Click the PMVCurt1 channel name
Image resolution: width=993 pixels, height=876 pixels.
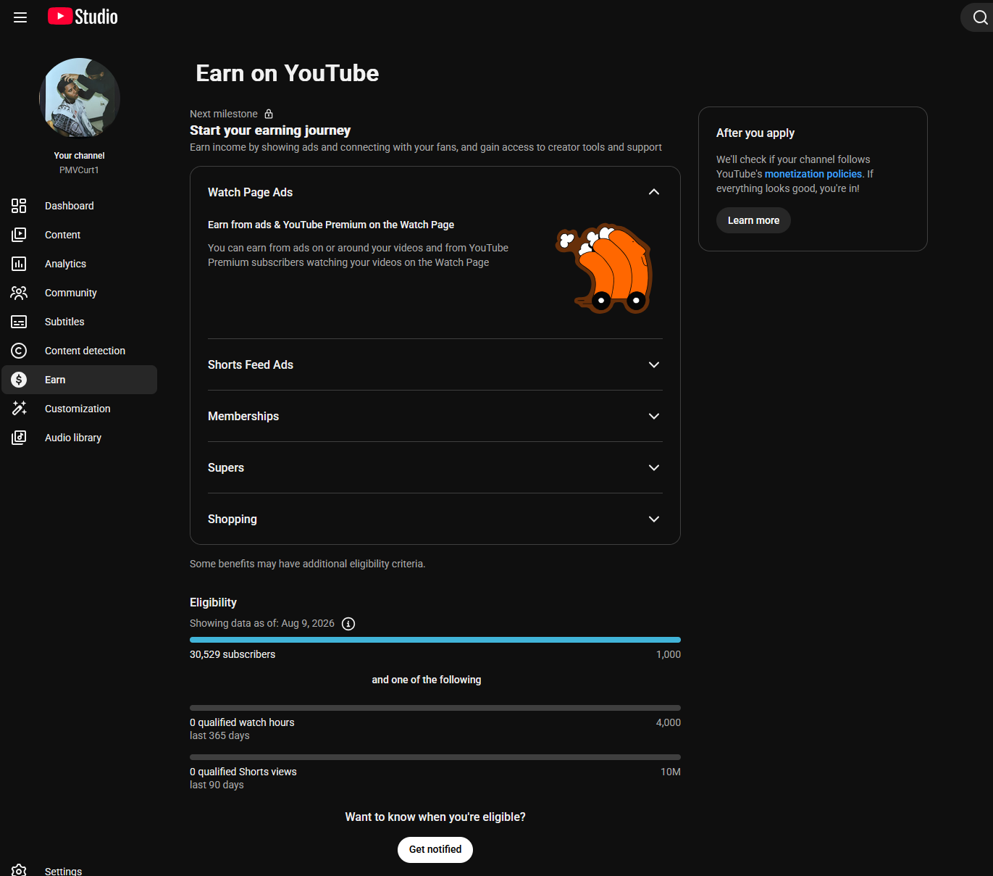(x=79, y=170)
